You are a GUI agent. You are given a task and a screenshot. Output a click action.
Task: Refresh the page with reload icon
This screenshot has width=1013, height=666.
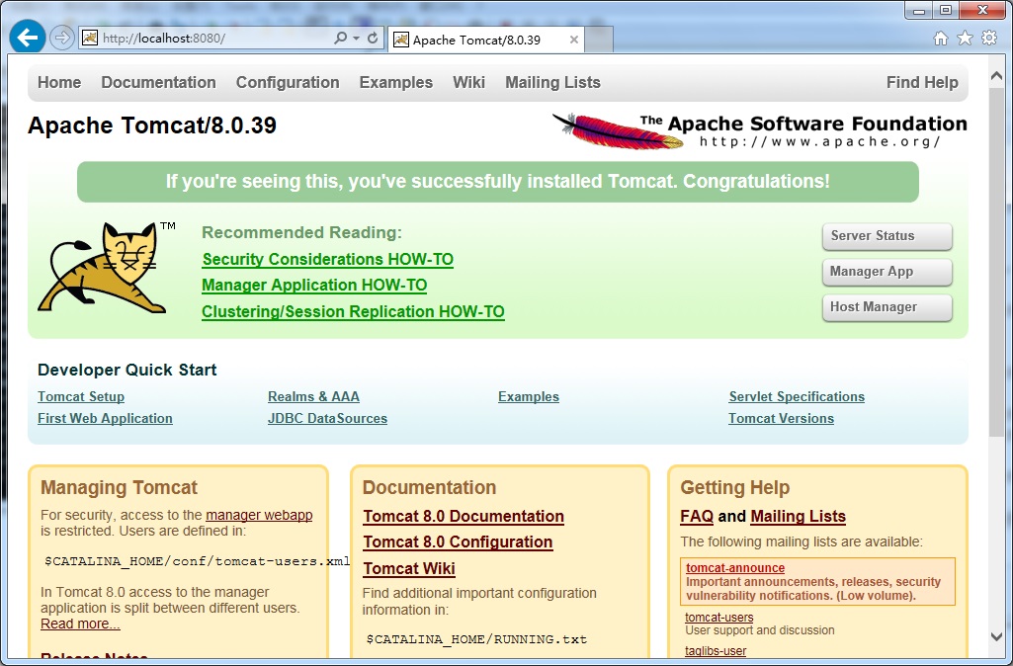pyautogui.click(x=373, y=39)
